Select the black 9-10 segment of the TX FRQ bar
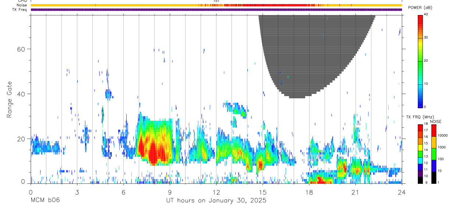The image size is (452, 208). pos(420,180)
